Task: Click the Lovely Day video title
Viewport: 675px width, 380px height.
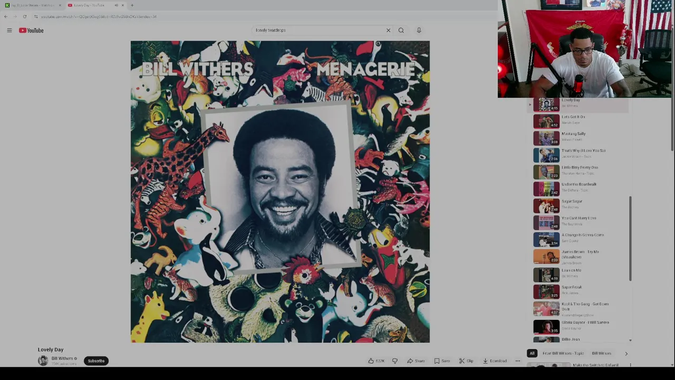Action: (x=51, y=349)
